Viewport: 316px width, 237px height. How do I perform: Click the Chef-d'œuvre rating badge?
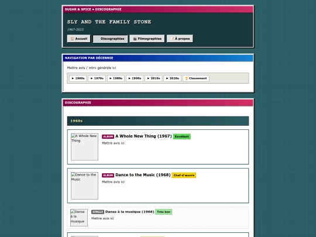(184, 176)
